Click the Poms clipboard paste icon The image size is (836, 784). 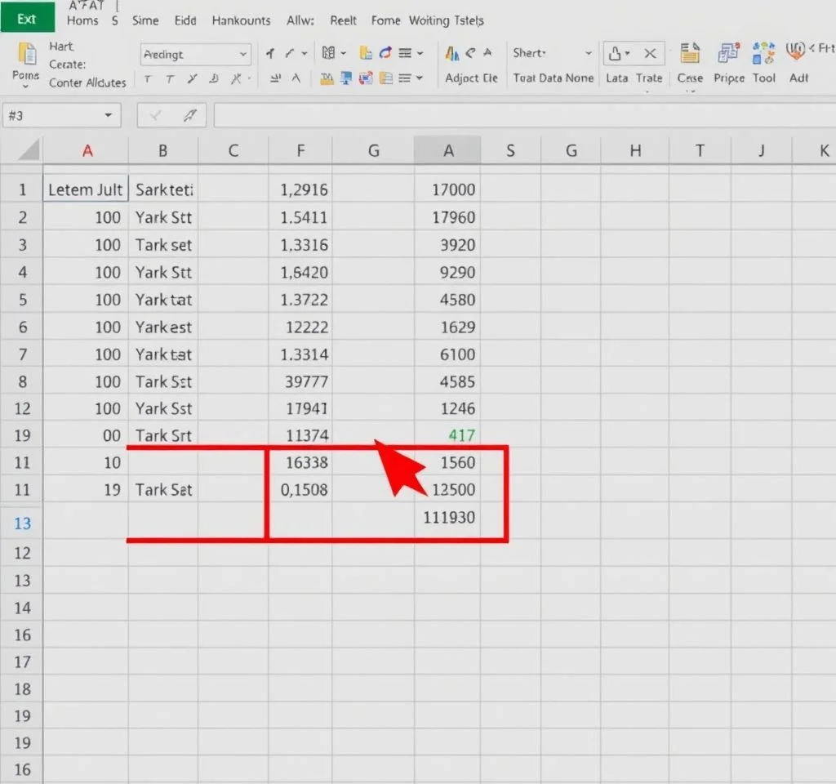(x=26, y=56)
